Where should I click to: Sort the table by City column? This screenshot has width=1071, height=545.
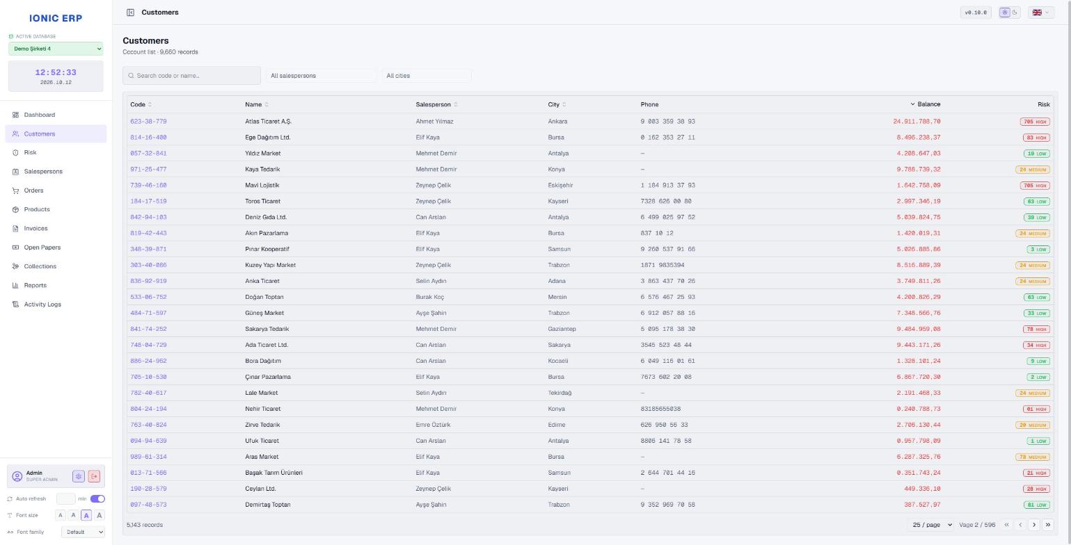point(557,104)
